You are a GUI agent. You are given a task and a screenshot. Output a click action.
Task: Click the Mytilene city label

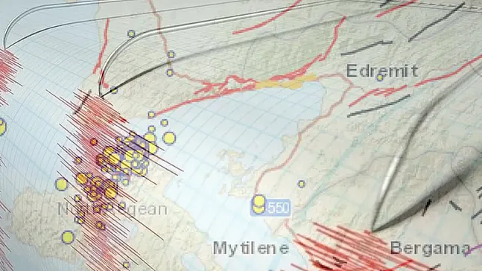[251, 248]
